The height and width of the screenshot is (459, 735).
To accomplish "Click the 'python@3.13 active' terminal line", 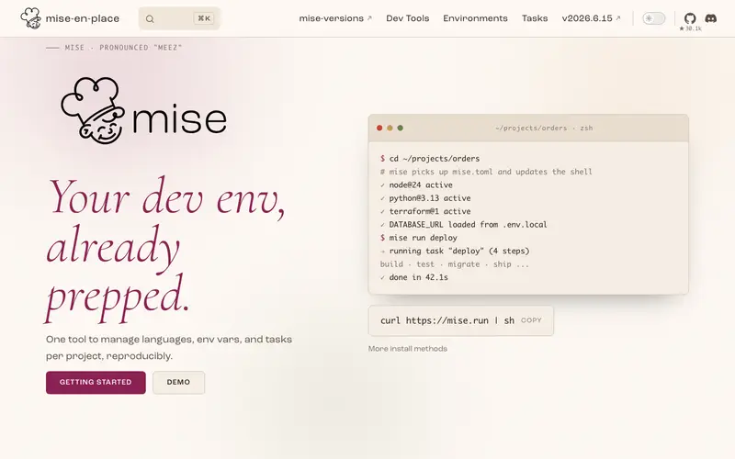I will [x=425, y=198].
